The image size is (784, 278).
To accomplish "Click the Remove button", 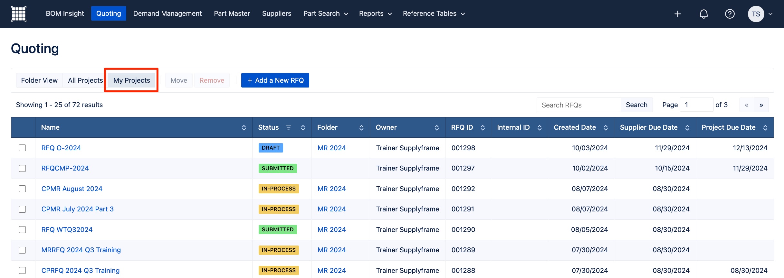I will pos(212,80).
